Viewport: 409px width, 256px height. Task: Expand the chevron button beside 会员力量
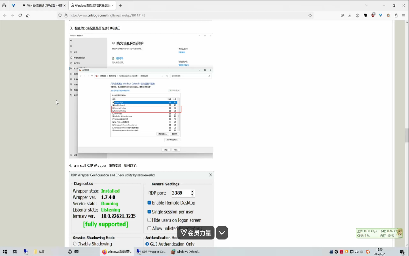point(222,233)
